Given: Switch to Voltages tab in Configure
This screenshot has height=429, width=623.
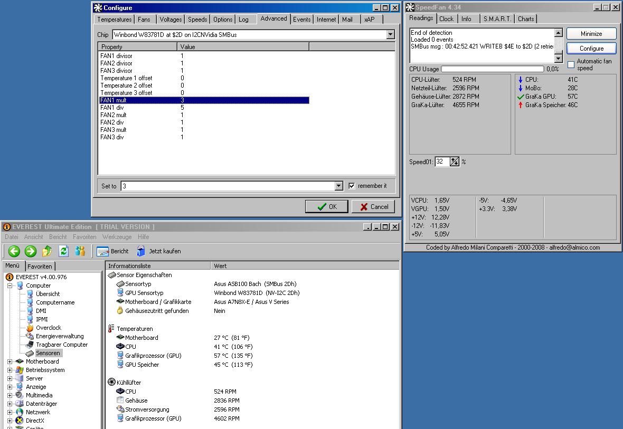Looking at the screenshot, I should point(171,20).
